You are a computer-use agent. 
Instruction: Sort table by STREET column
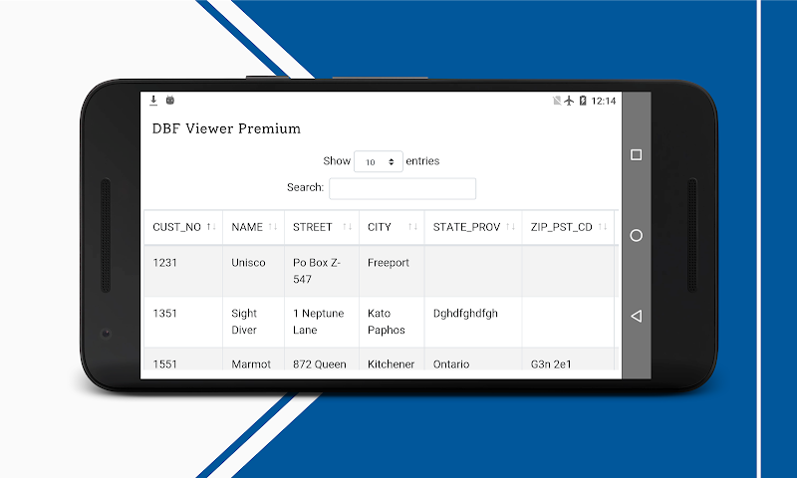322,227
